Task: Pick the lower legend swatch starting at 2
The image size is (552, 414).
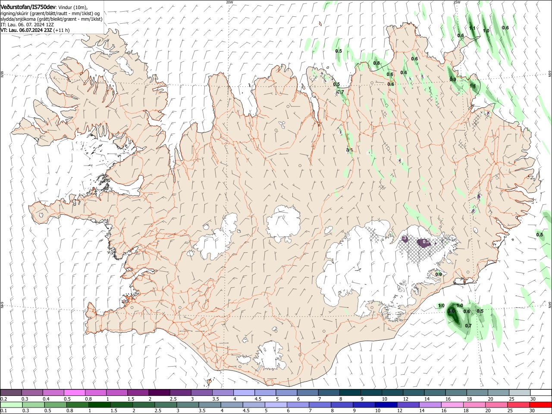Action: (x=143, y=405)
